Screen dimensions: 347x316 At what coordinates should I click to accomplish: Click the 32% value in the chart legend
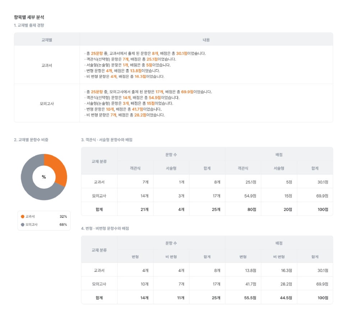pos(63,216)
